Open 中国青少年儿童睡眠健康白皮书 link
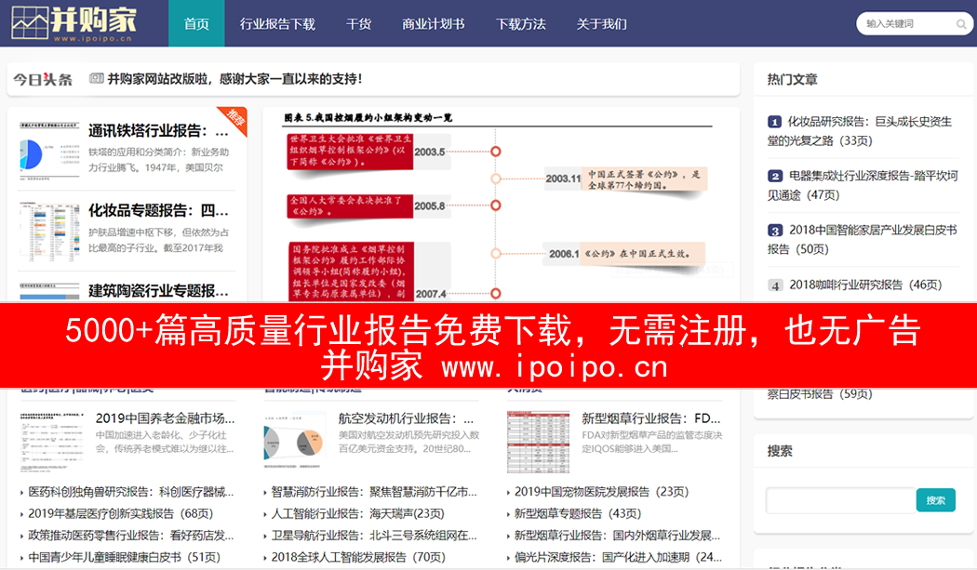The image size is (977, 570). pyautogui.click(x=124, y=557)
